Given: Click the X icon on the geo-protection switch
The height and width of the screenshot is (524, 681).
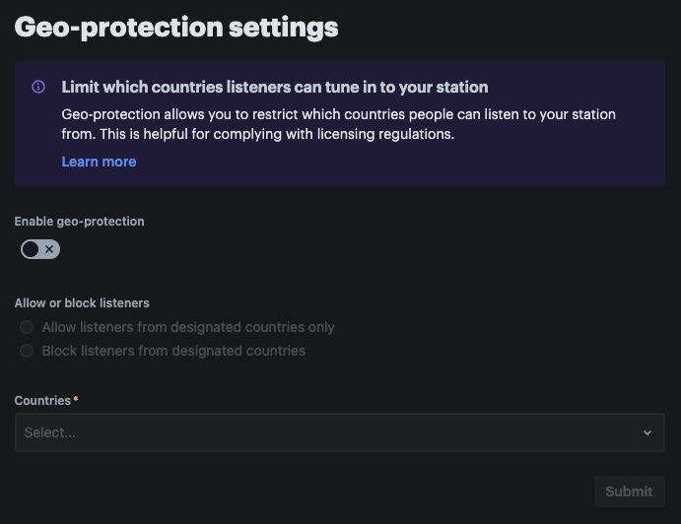Looking at the screenshot, I should tap(49, 250).
